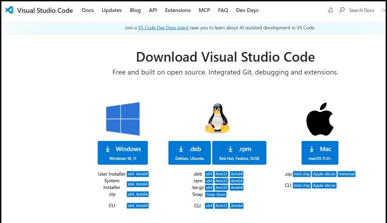Screen dimensions: 387x223
Task: Click the Visual Studio Code logo icon
Action: click(x=9, y=10)
